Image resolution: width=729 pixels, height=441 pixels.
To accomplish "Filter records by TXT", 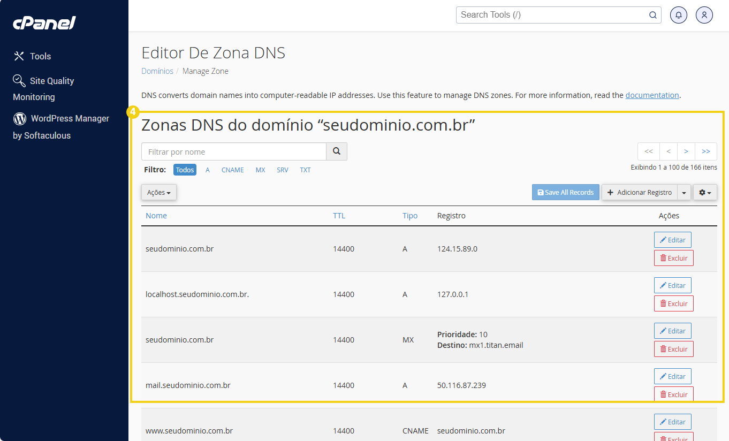I will (305, 170).
